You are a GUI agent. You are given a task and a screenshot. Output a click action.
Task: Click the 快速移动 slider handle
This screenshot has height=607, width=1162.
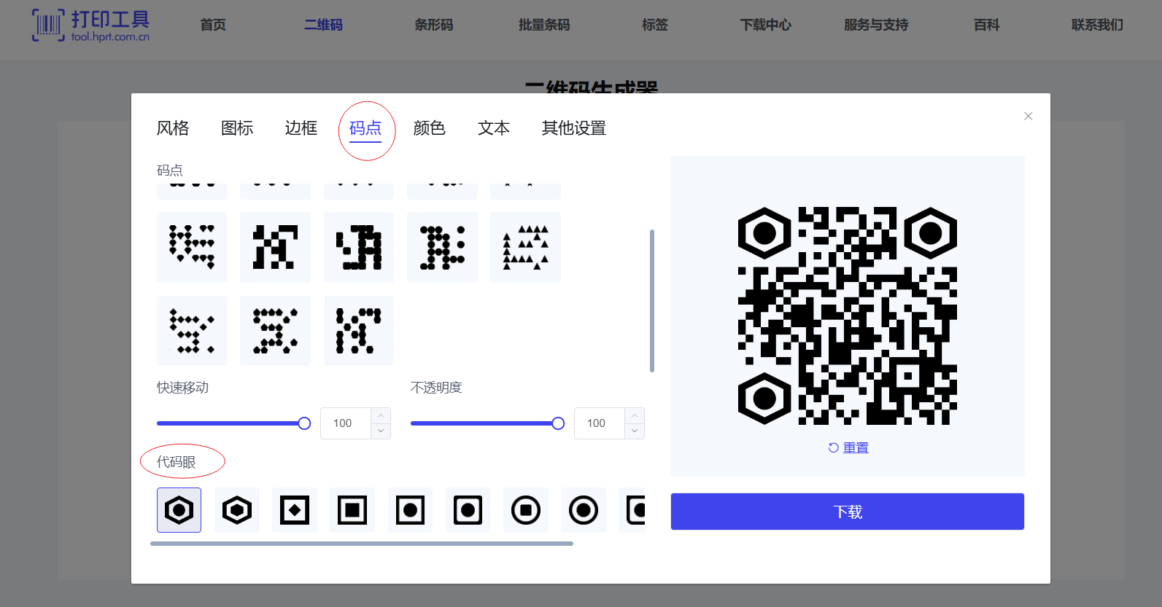(304, 423)
